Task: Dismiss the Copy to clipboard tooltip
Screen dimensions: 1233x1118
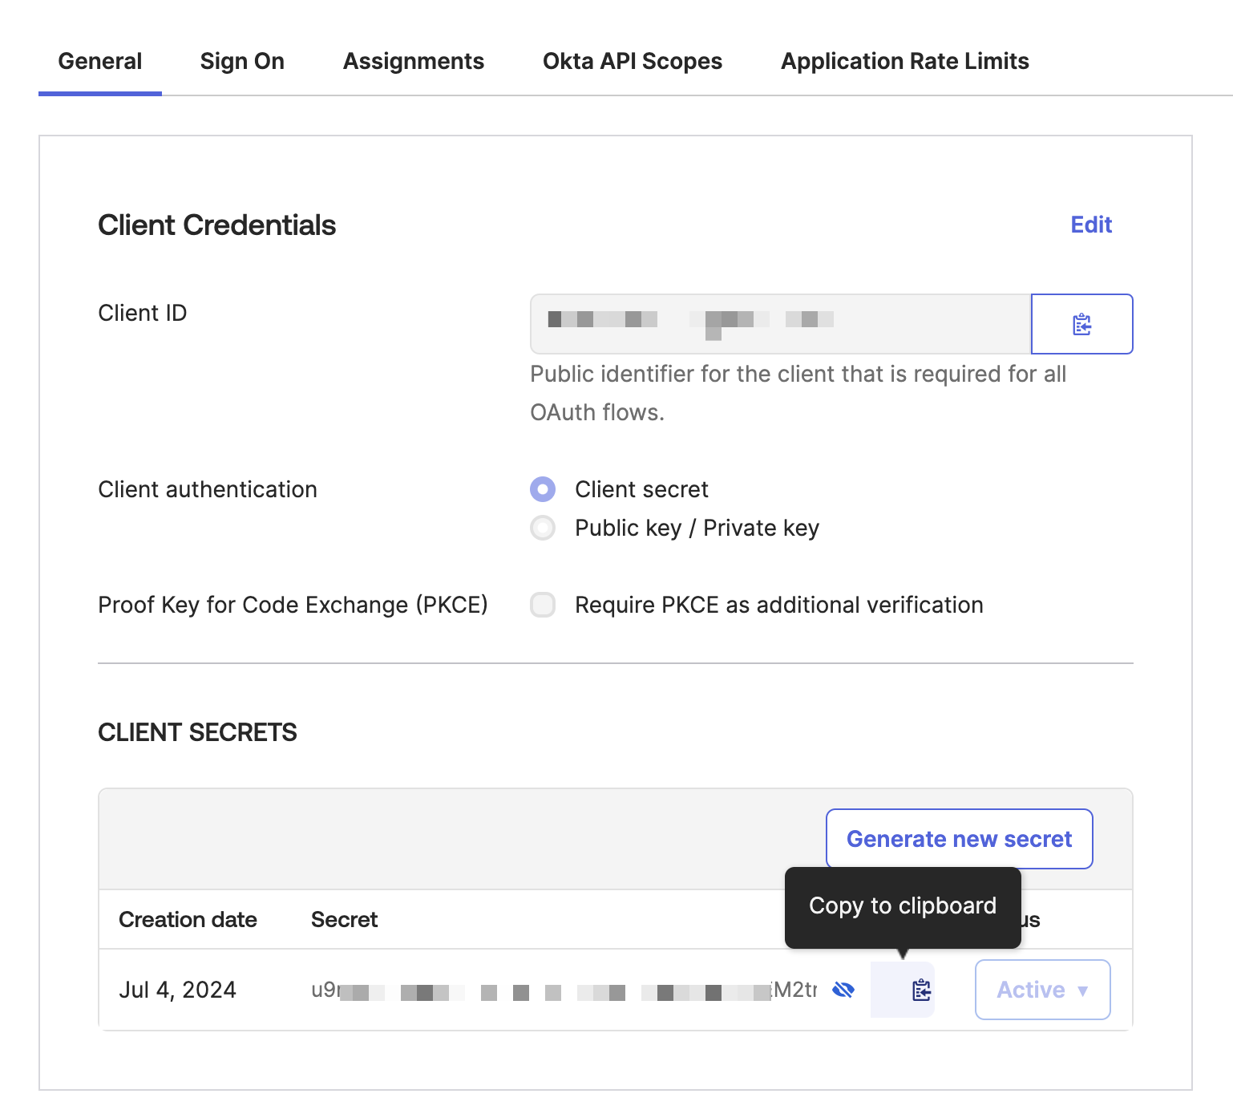Action: (x=903, y=905)
